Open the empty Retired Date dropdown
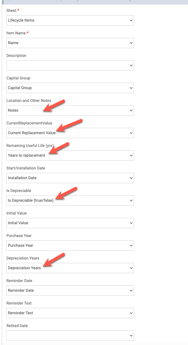 [70, 336]
